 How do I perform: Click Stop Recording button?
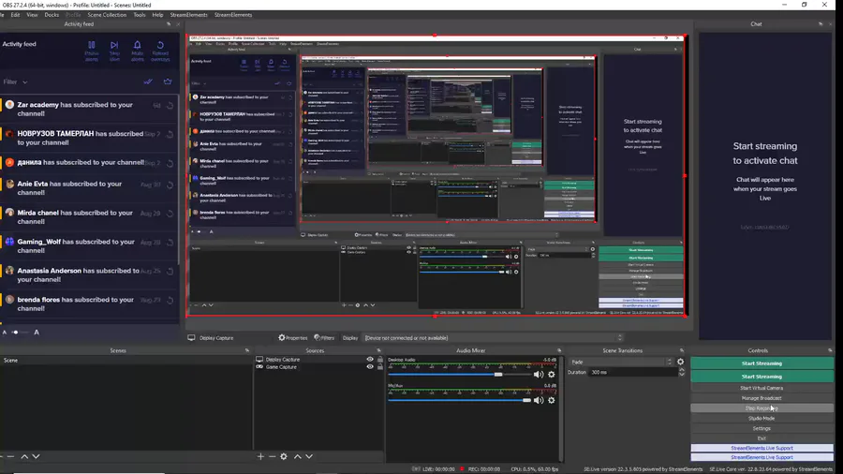(x=762, y=408)
